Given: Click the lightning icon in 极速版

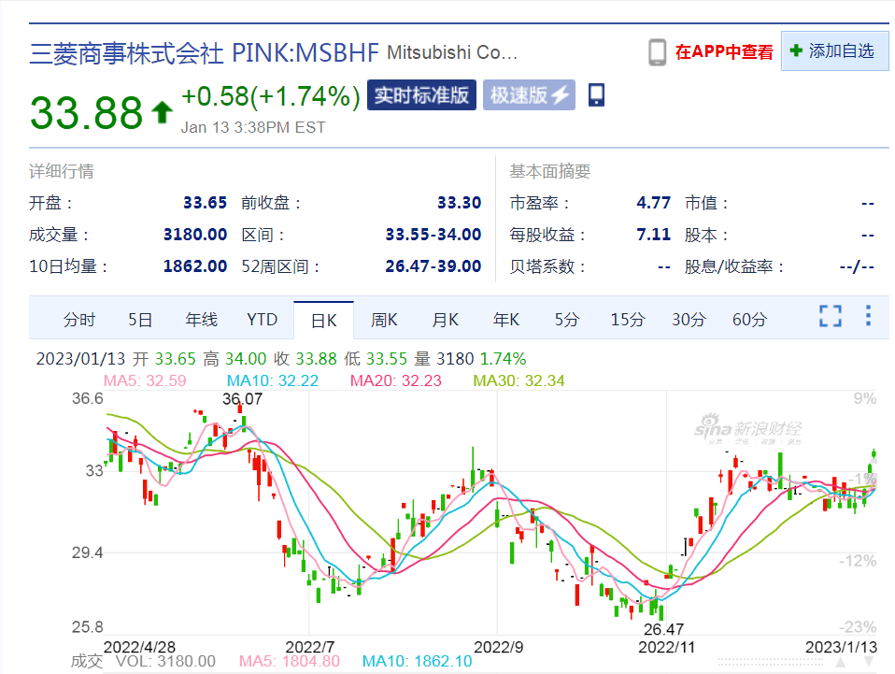Looking at the screenshot, I should (x=560, y=95).
